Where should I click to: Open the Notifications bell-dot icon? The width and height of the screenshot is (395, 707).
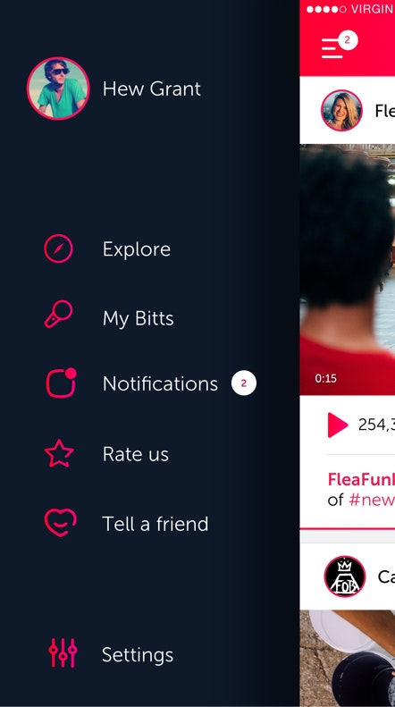point(61,383)
